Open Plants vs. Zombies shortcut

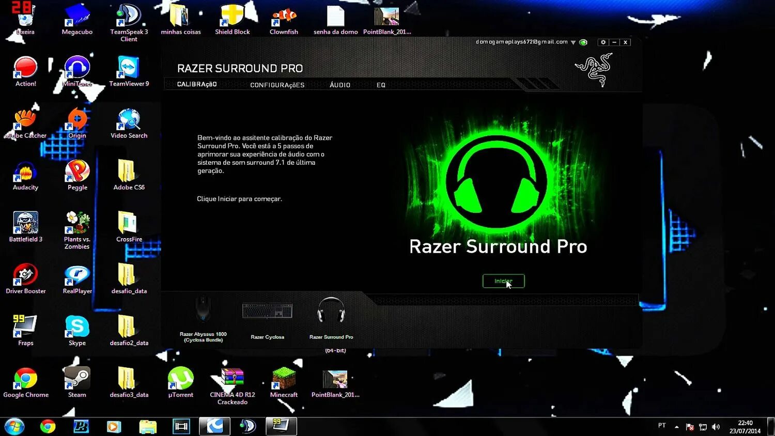pyautogui.click(x=77, y=230)
